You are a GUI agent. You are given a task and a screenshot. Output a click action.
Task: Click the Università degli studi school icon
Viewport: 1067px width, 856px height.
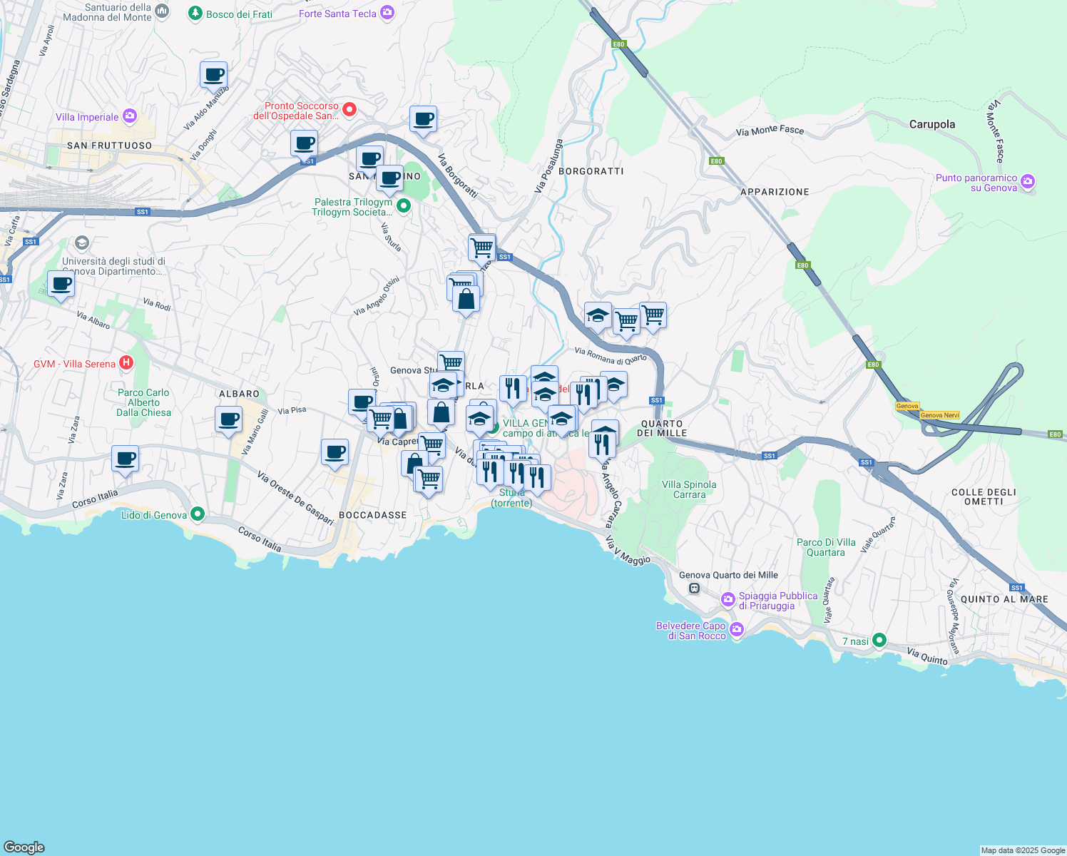click(81, 243)
